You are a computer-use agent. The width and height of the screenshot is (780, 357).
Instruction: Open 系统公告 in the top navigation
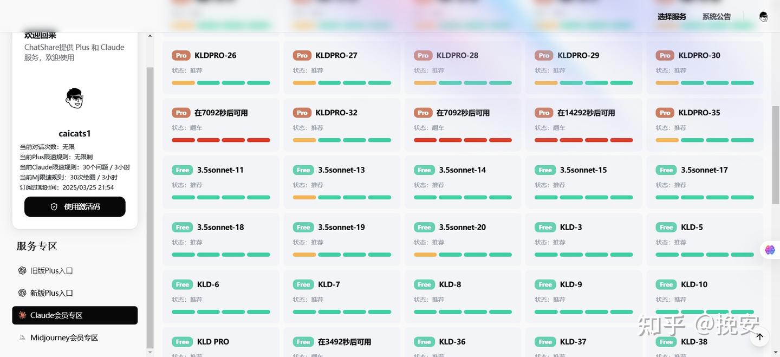tap(716, 17)
